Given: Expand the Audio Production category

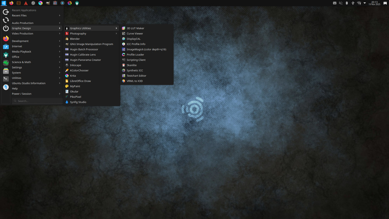Looking at the screenshot, I should point(36,23).
